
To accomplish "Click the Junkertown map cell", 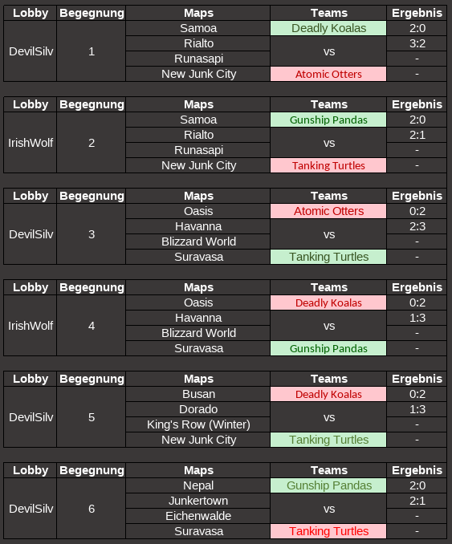I will click(x=197, y=501).
